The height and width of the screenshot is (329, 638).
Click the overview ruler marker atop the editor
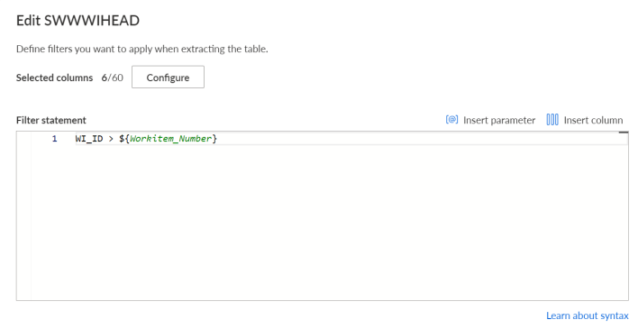tap(624, 133)
